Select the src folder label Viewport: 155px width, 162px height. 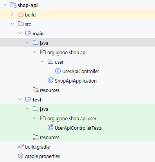pos(28,24)
